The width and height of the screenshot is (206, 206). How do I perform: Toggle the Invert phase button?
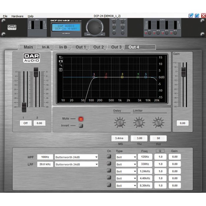(81, 126)
